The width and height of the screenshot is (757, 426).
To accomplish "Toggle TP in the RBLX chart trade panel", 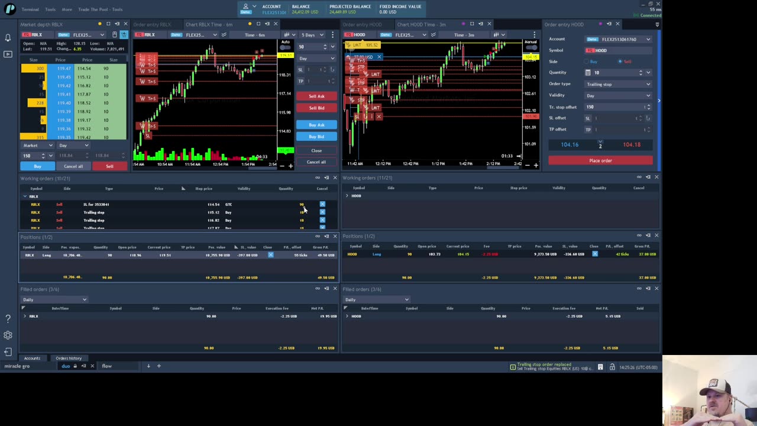I will [x=300, y=81].
